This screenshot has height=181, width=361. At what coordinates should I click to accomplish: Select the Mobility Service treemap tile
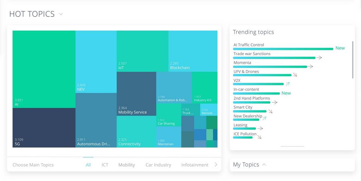coord(136,94)
